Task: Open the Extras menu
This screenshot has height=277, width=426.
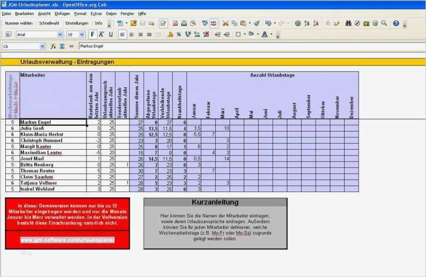Action: [x=96, y=14]
